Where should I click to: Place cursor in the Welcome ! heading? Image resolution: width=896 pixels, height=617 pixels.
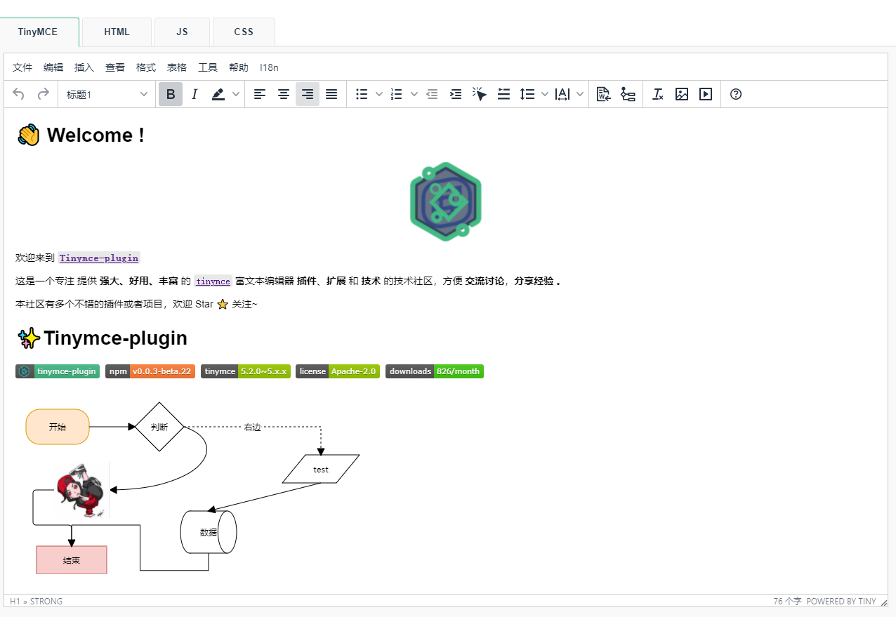click(x=95, y=135)
